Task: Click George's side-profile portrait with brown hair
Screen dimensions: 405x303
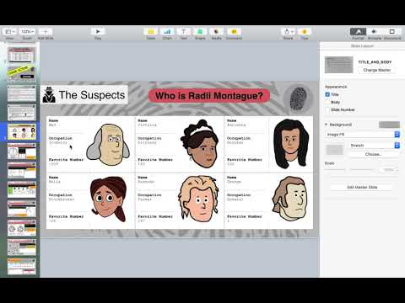Action: (289, 199)
